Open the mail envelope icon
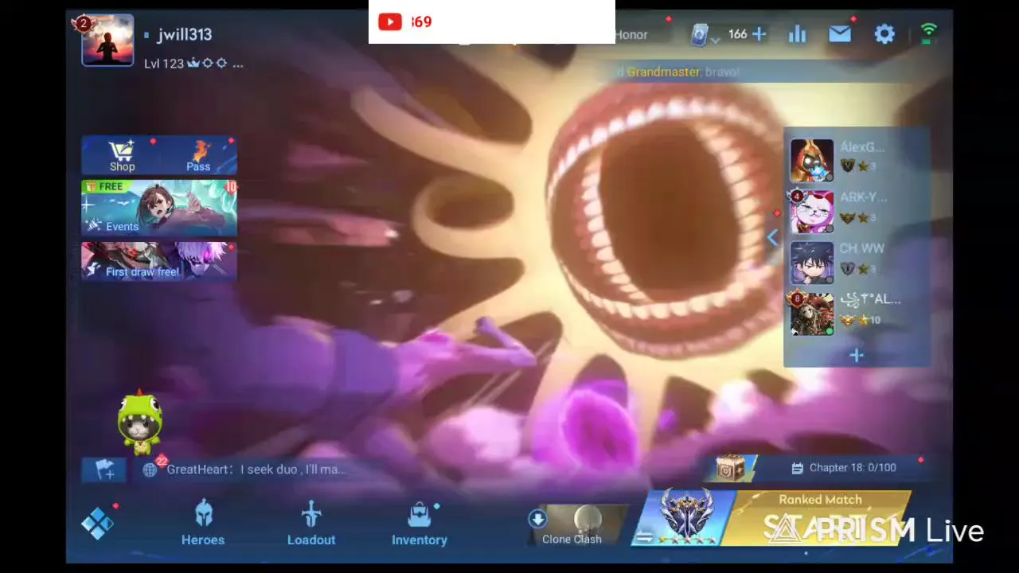This screenshot has height=573, width=1019. tap(840, 34)
